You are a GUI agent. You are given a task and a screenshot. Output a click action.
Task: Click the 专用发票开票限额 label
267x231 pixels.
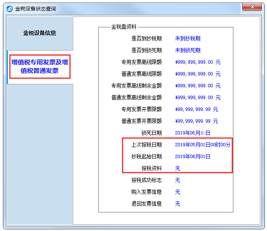pyautogui.click(x=142, y=109)
